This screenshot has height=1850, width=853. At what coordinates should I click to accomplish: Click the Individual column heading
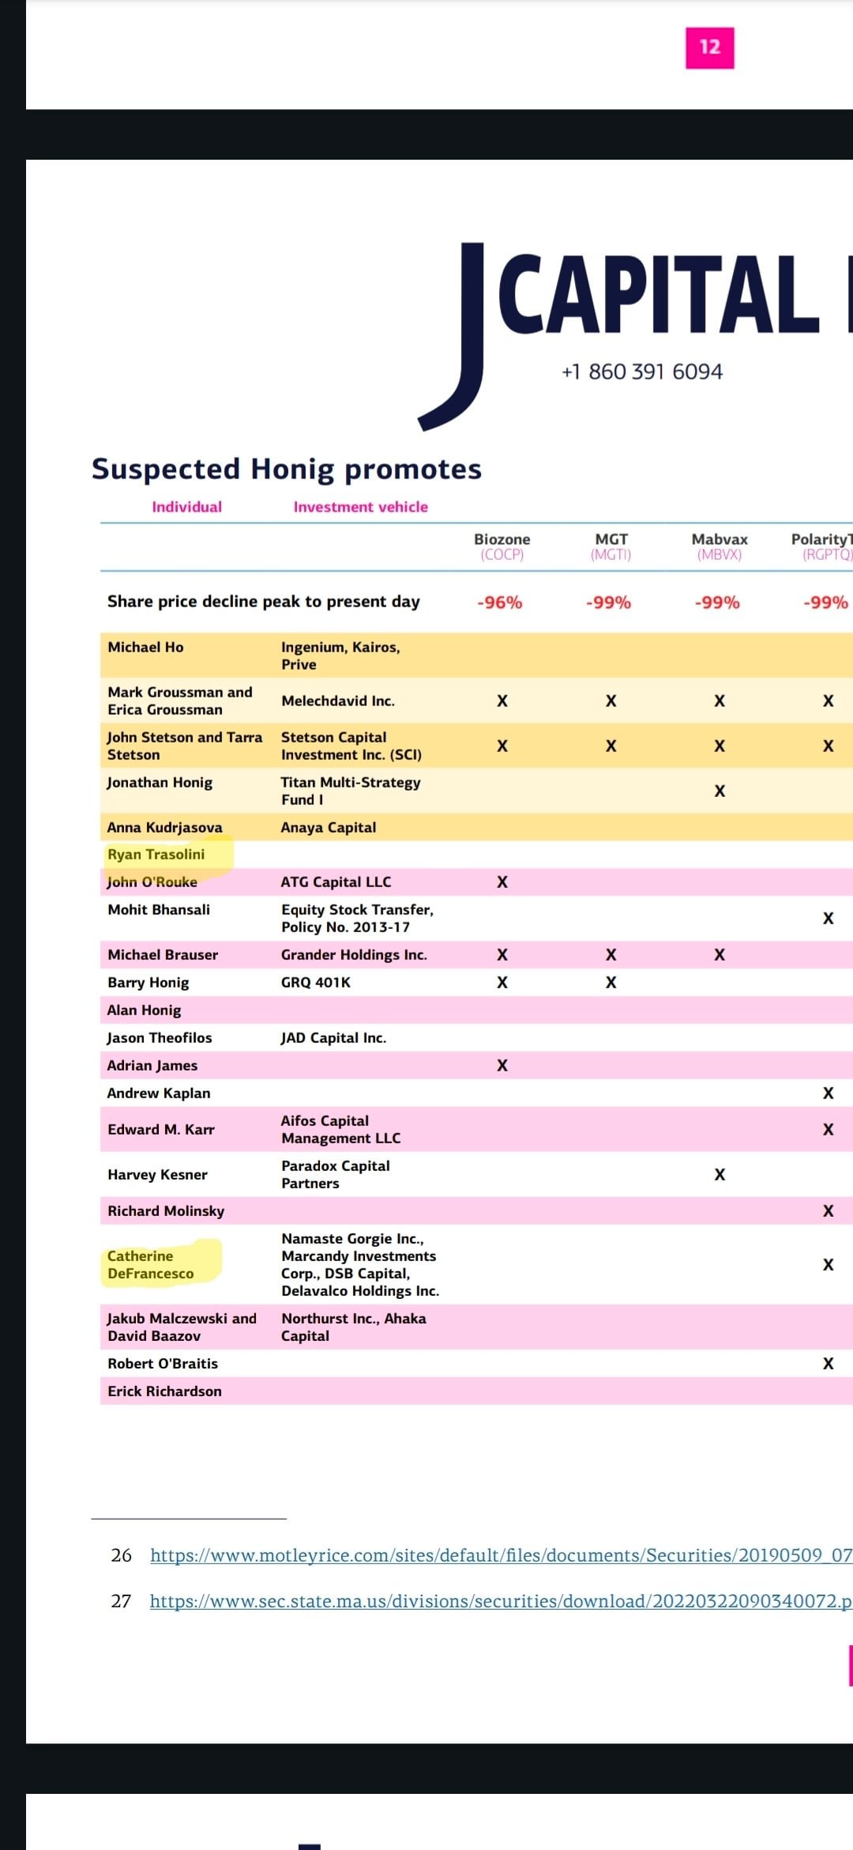pos(187,507)
